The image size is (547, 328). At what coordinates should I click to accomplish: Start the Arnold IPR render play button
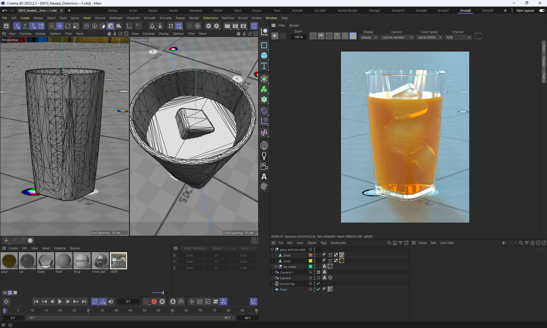point(275,36)
